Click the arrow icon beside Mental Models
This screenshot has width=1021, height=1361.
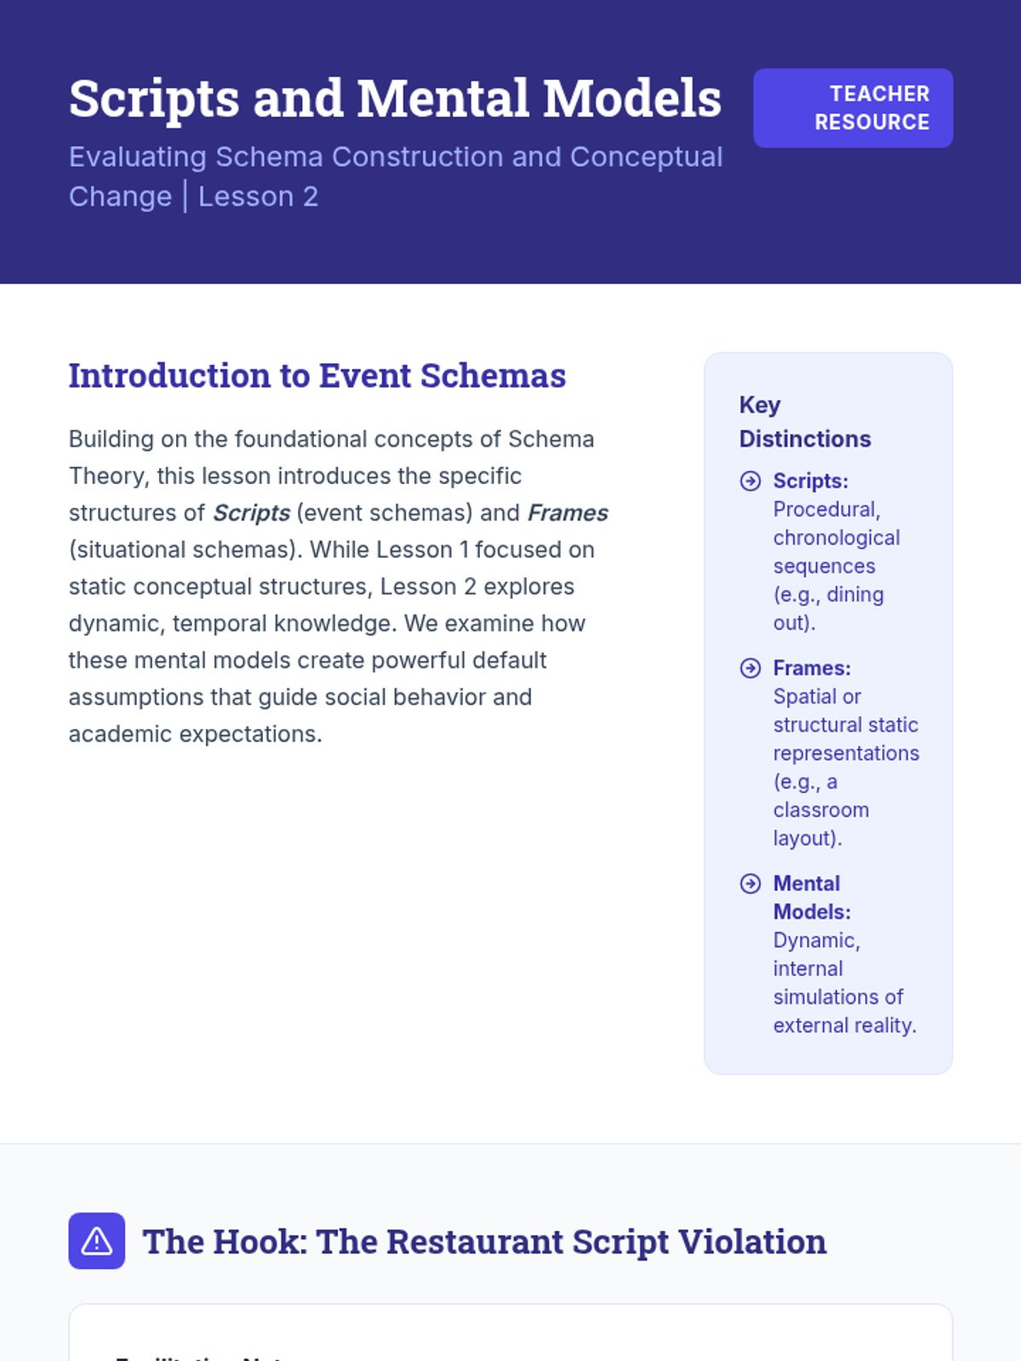[x=750, y=884]
